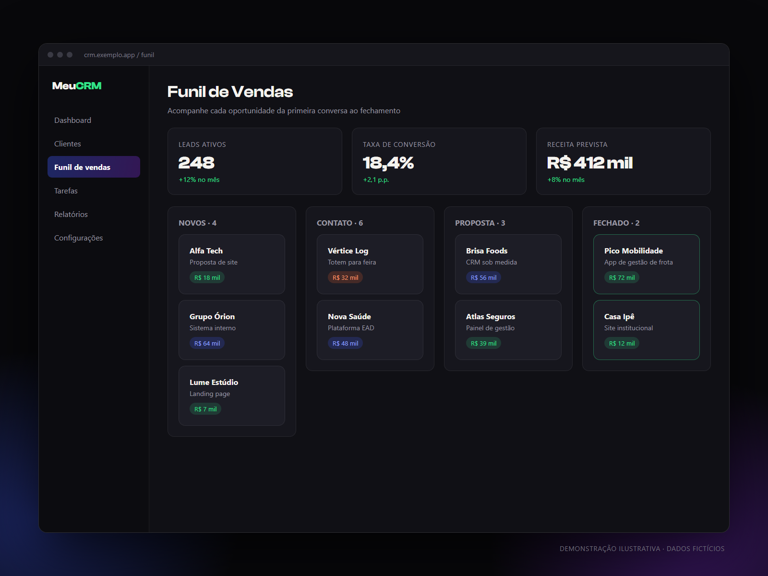
Task: Open the Receita Prevista stat card
Action: tap(624, 161)
